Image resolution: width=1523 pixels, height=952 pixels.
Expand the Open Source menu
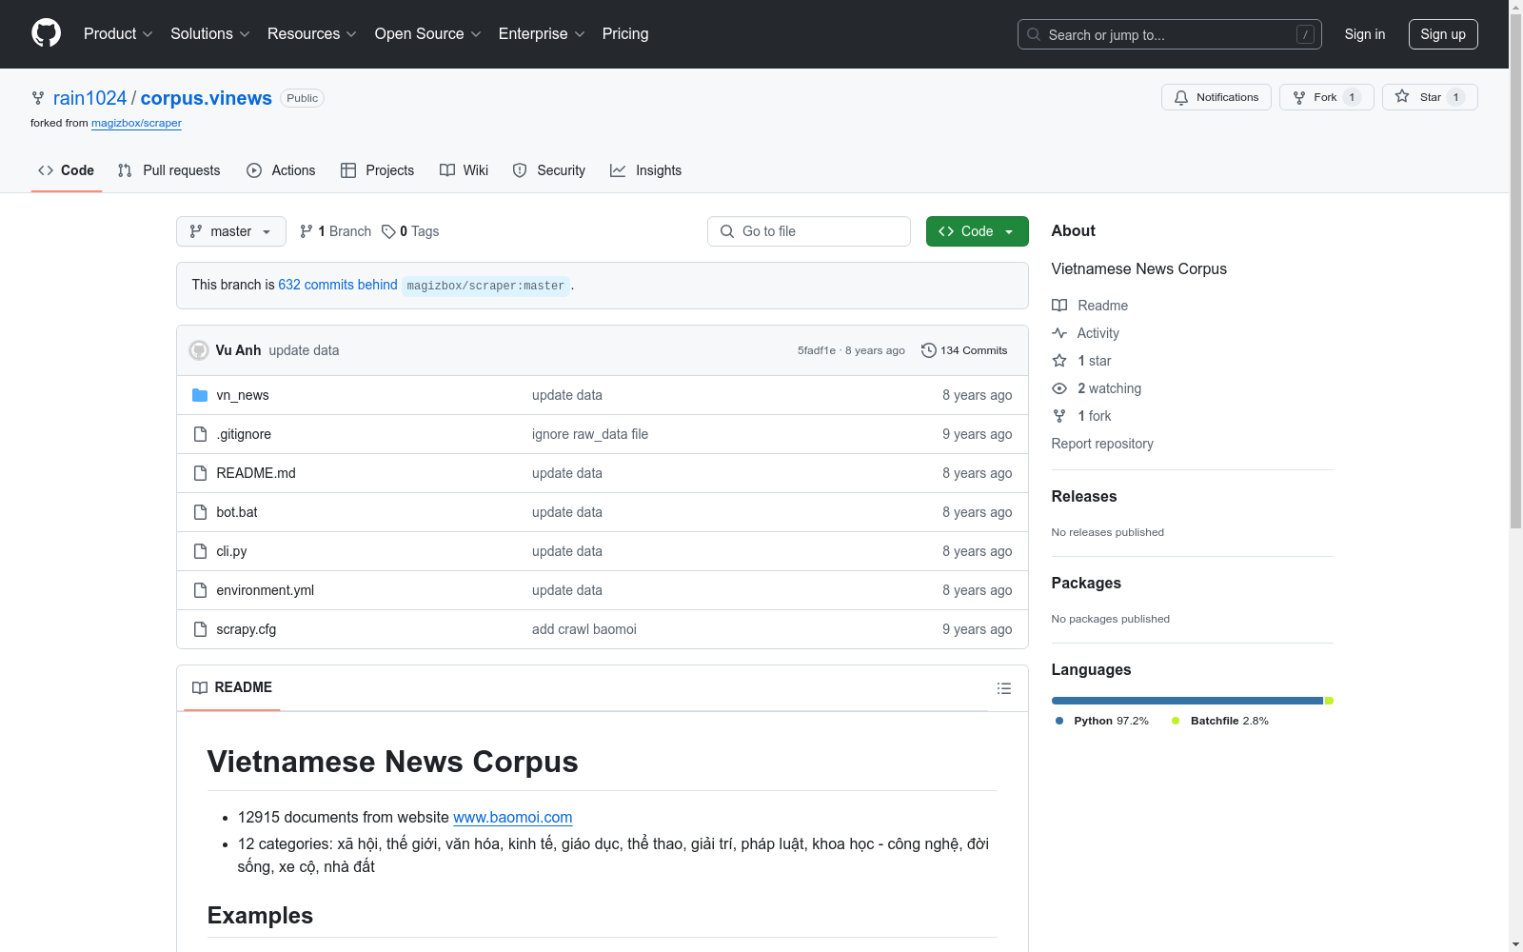(x=428, y=34)
